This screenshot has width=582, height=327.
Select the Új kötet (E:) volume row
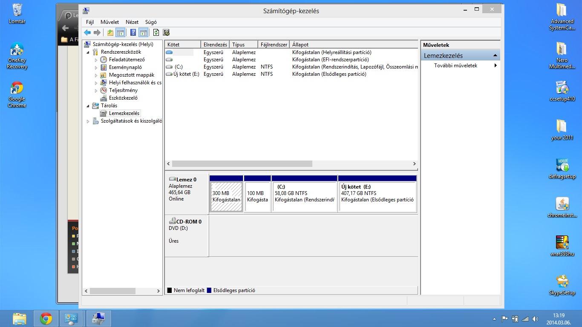pyautogui.click(x=291, y=74)
